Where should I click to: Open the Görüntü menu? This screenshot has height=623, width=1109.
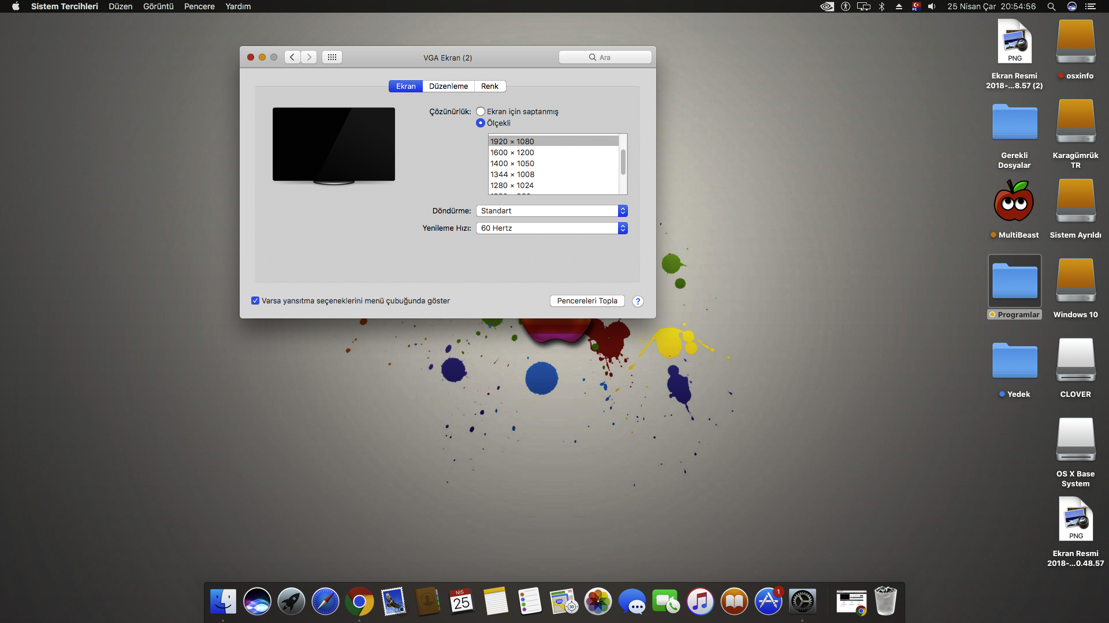click(x=158, y=6)
